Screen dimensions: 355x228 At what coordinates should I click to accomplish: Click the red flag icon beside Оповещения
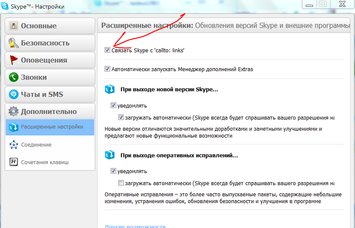[14, 60]
